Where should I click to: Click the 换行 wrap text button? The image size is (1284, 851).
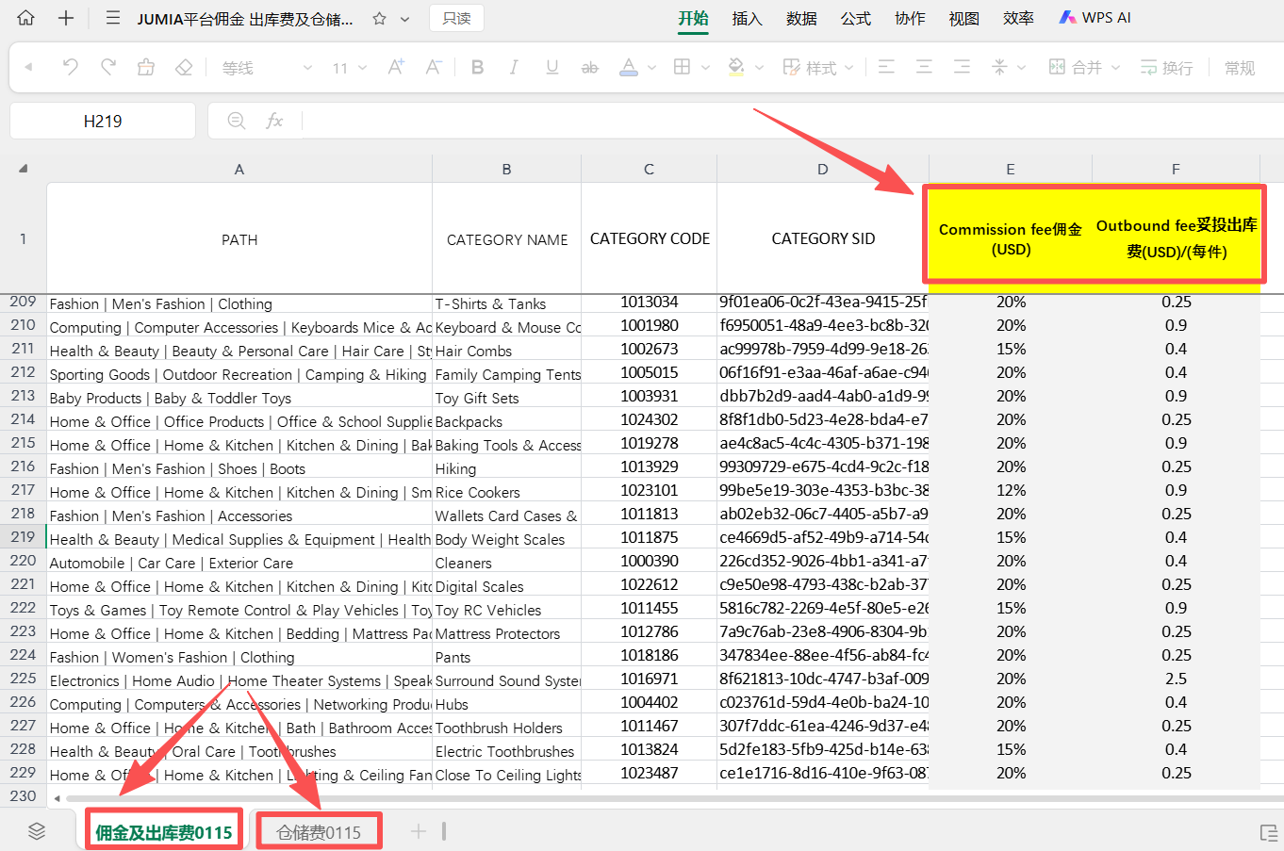point(1166,67)
